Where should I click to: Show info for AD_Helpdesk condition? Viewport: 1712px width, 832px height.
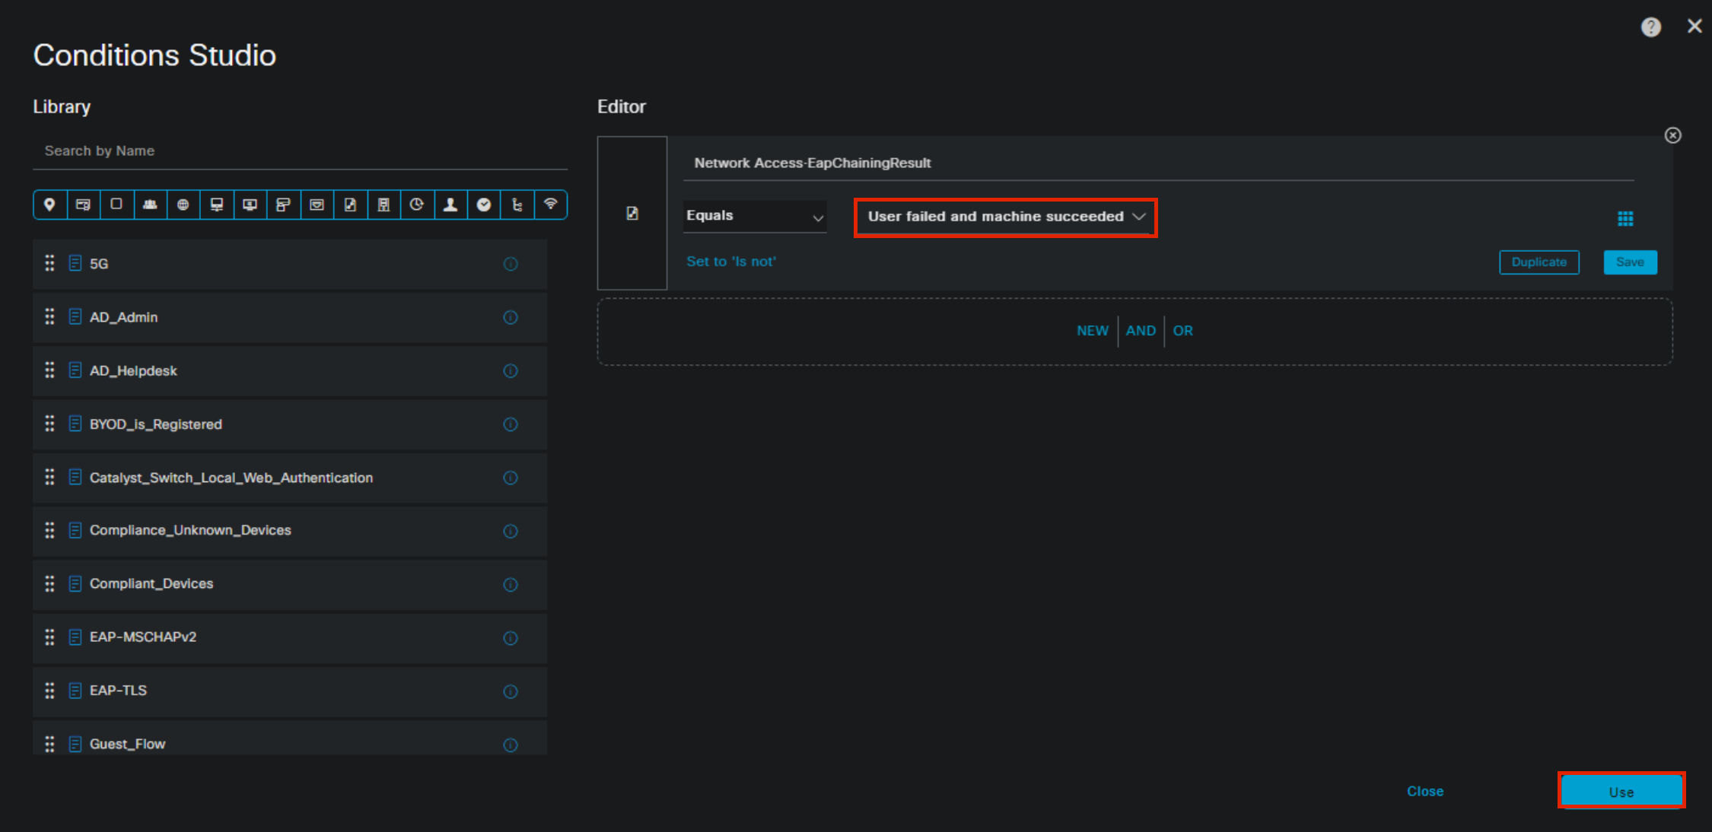(x=511, y=371)
